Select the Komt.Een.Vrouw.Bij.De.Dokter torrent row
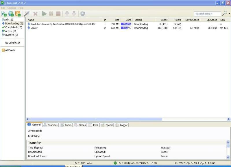Viewport: 231px width, 167px height. 128,24
